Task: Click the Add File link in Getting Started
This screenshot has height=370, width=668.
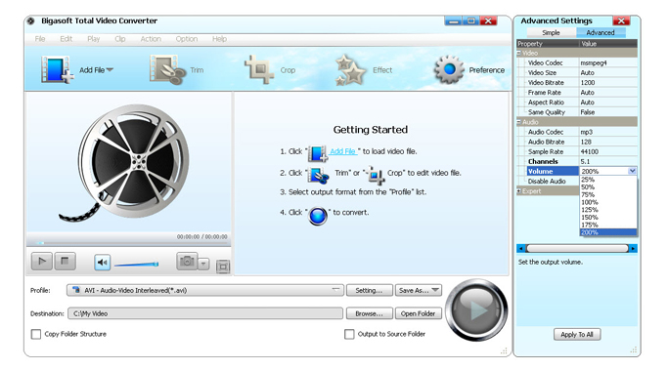Action: click(x=343, y=151)
